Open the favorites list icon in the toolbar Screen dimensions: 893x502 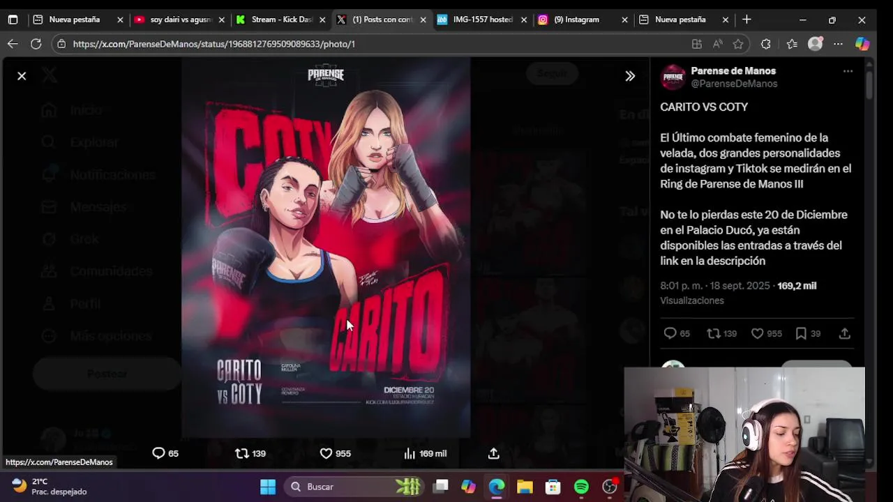coord(792,44)
